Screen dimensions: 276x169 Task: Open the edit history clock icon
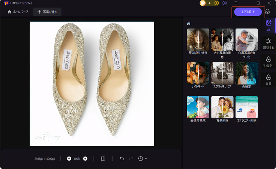140,158
